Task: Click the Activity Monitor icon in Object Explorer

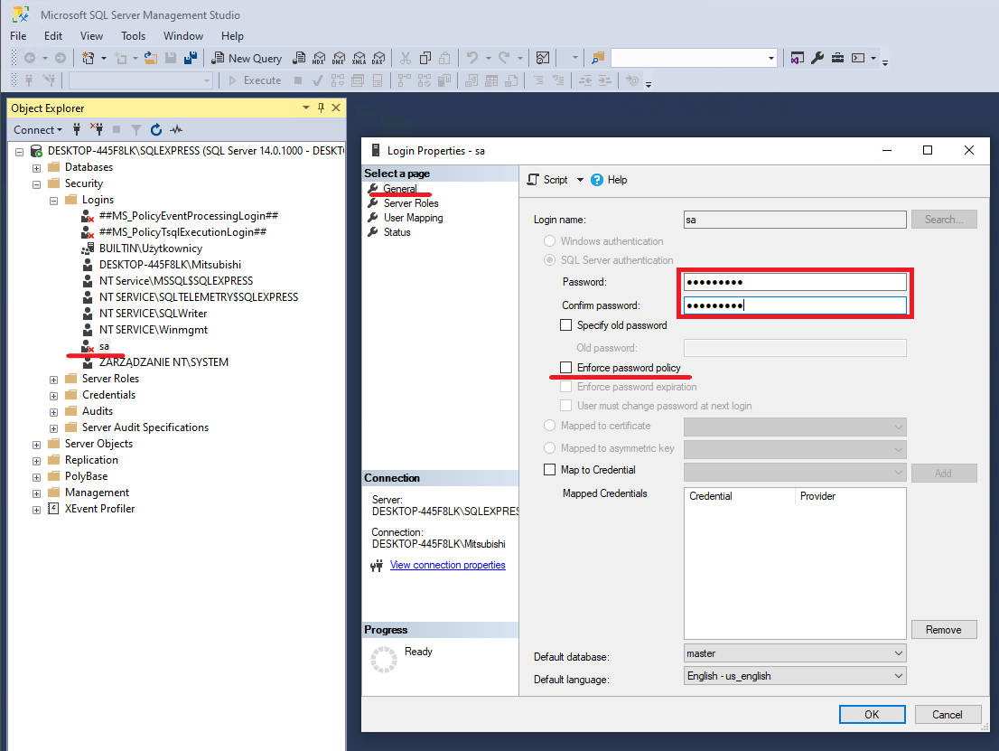Action: (x=176, y=129)
